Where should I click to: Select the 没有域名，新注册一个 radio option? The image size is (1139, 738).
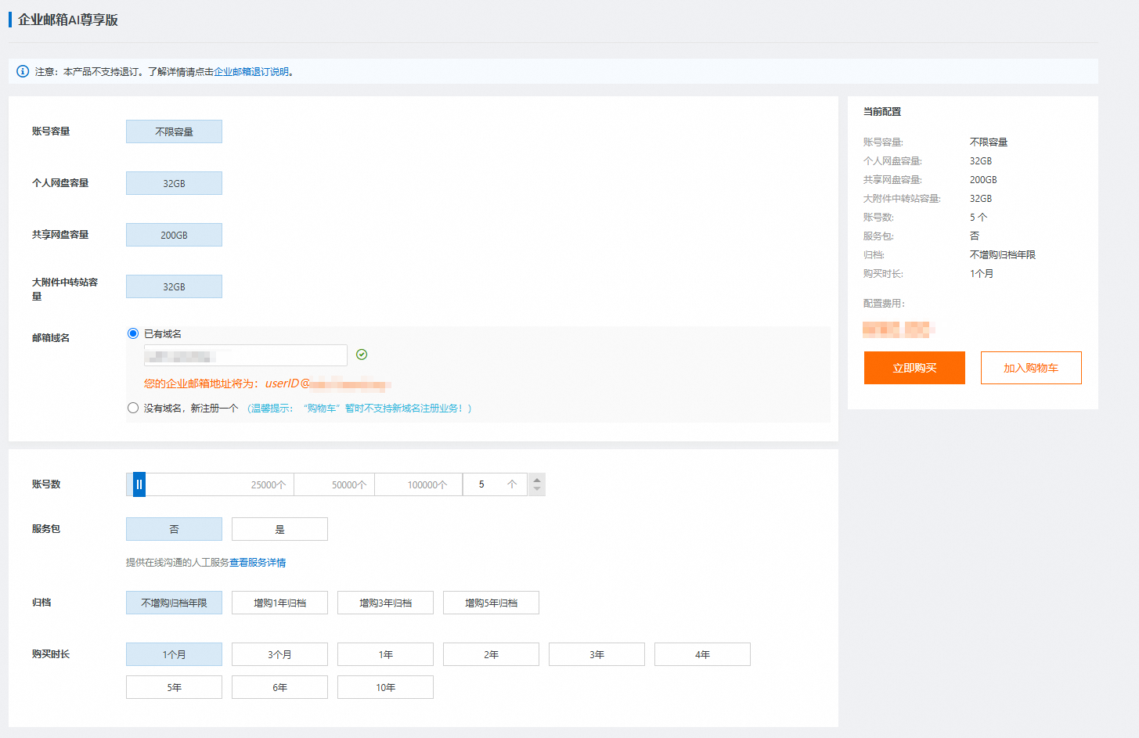133,408
